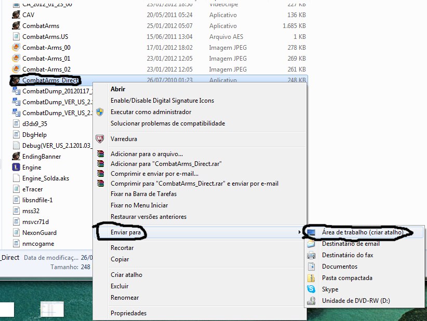The image size is (427, 321).
Task: Click the shield icon beside Executar como administrador
Action: point(100,111)
